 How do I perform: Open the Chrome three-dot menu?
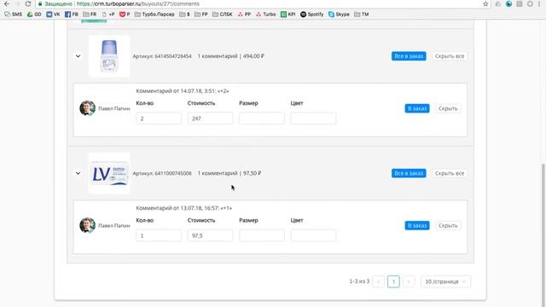[x=539, y=3]
